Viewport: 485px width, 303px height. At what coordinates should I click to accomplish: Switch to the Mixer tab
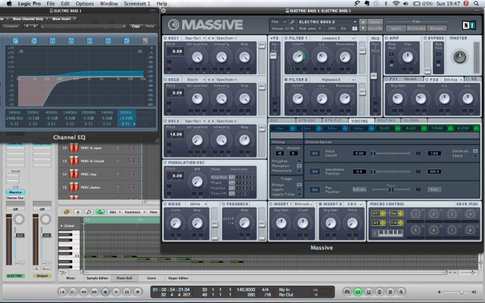[x=71, y=278]
